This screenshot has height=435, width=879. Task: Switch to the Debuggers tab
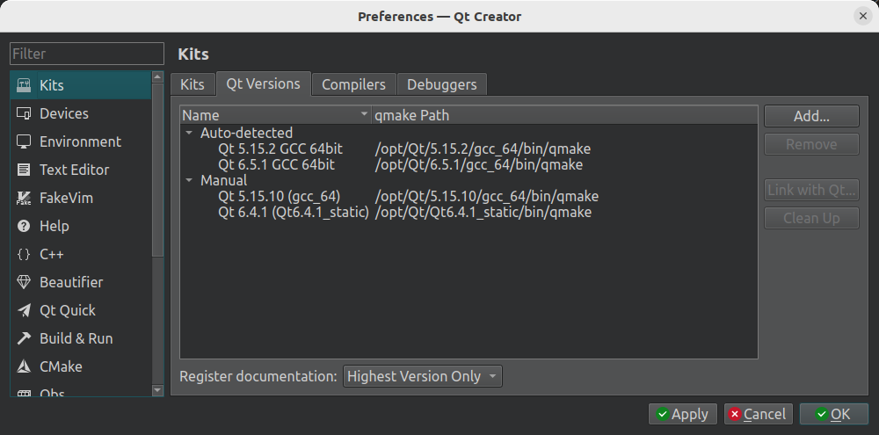click(x=442, y=84)
